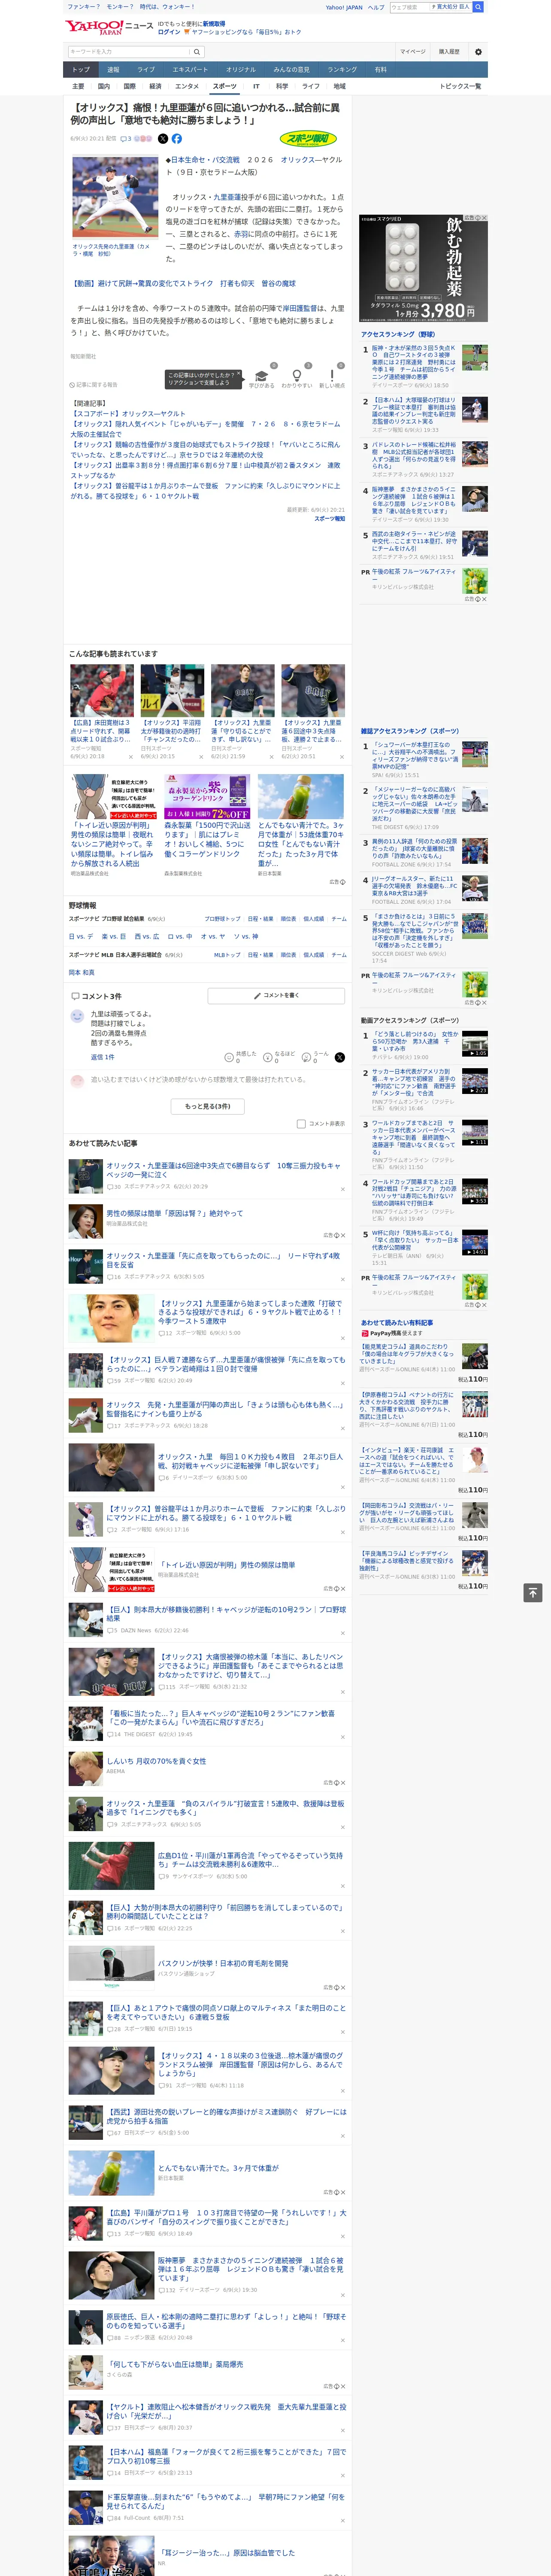This screenshot has width=551, height=2576.
Task: Open the MLBトップ link
Action: (227, 955)
